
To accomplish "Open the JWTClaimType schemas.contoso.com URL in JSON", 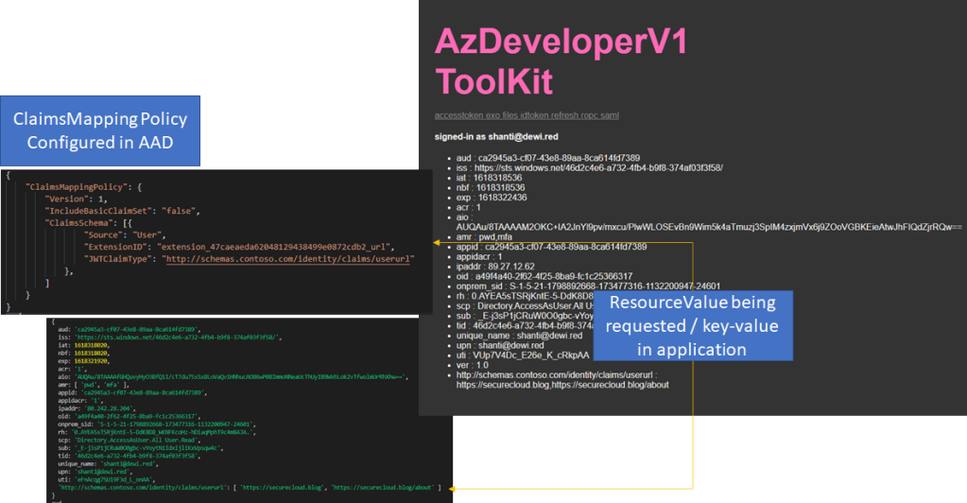I will click(x=286, y=258).
